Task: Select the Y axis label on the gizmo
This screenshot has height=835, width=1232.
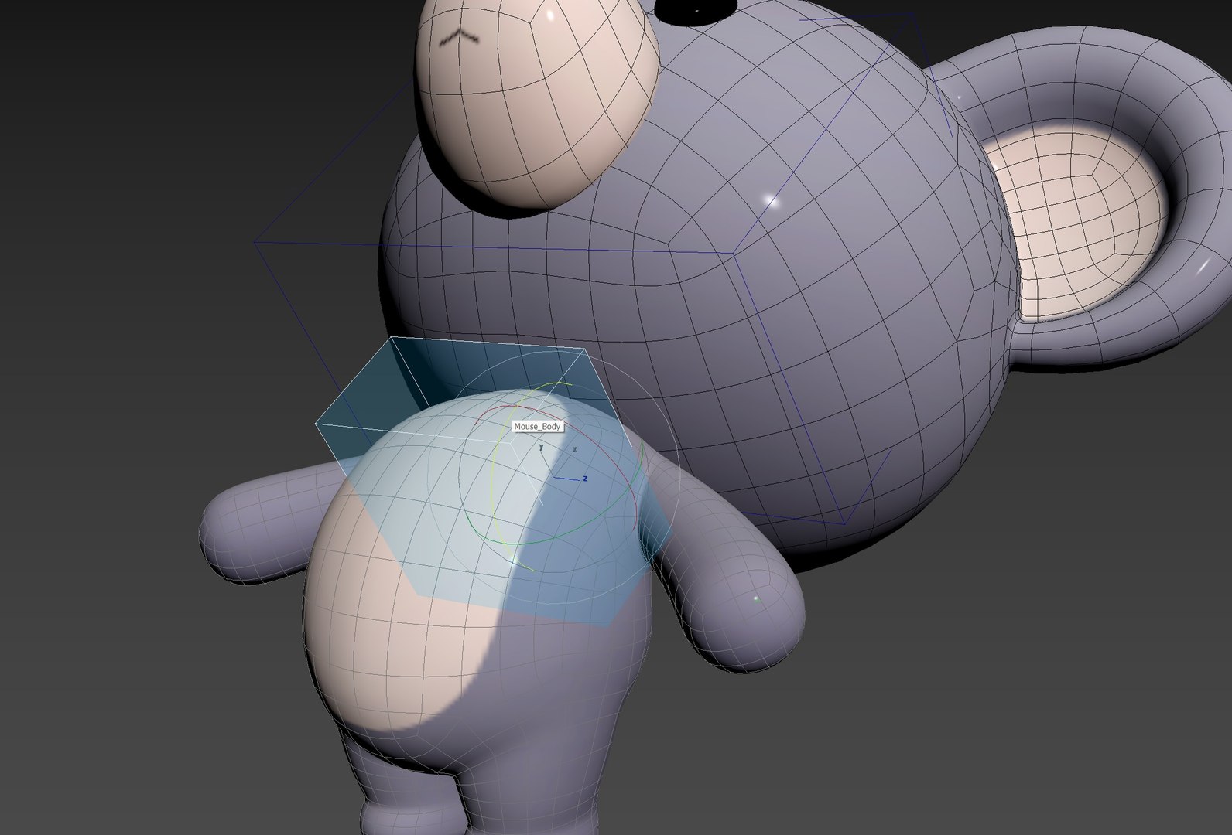Action: tap(541, 447)
